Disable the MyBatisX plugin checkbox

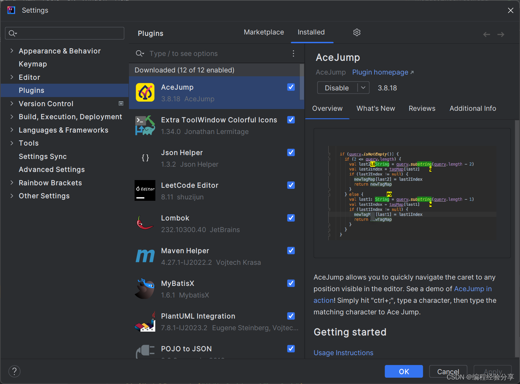291,283
